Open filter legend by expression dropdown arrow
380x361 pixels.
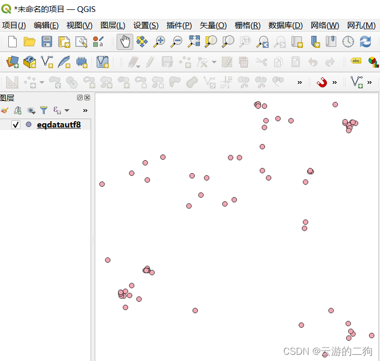click(x=67, y=111)
